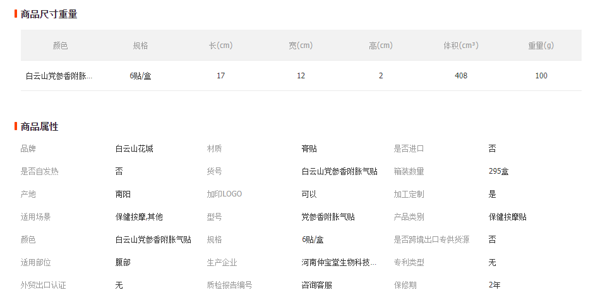Viewport: 593px width, 302px height.
Task: Click the 保修期 attribute label
Action: pyautogui.click(x=405, y=285)
